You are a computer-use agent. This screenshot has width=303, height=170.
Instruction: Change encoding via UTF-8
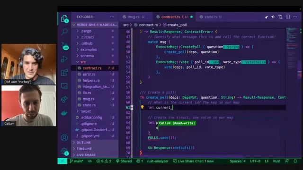[255, 161]
